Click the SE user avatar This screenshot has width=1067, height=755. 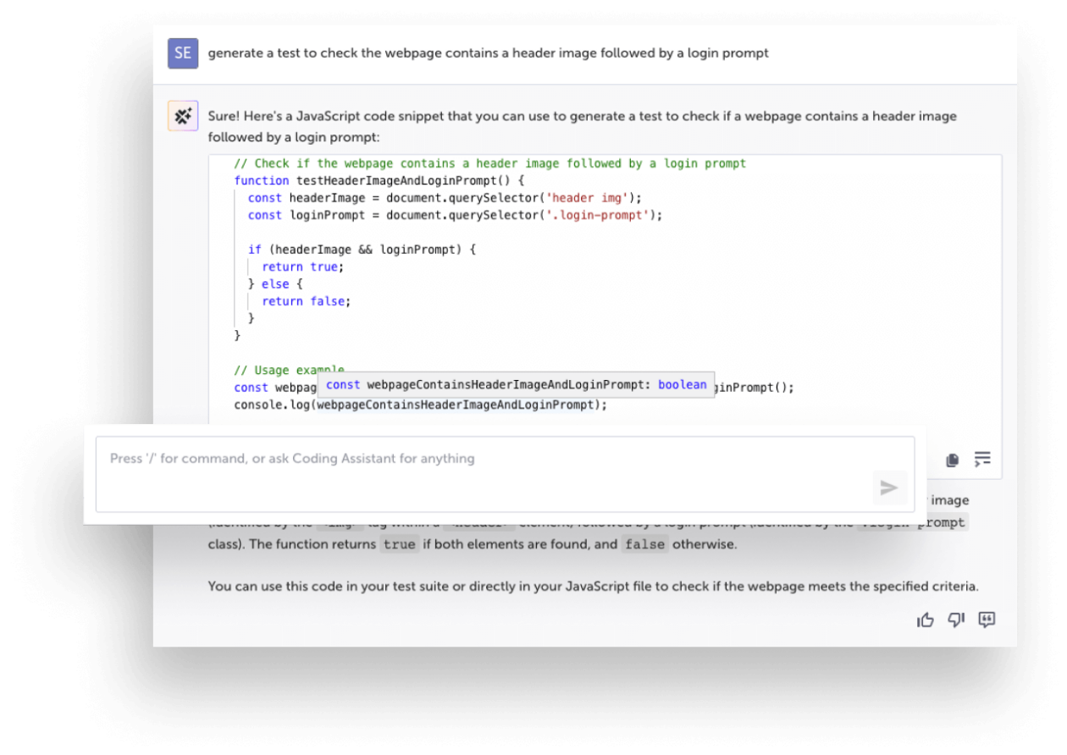click(183, 53)
